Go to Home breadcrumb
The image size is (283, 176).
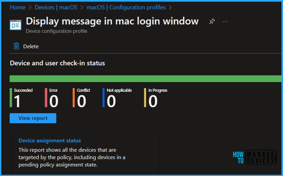pyautogui.click(x=18, y=7)
